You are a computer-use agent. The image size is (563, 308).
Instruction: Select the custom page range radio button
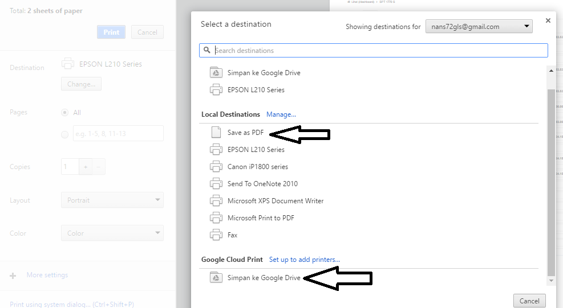click(64, 134)
